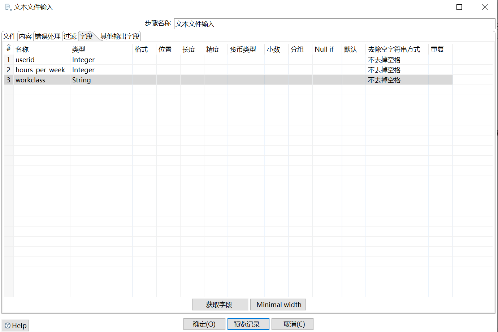Select the workclass name cell
This screenshot has height=332, width=498.
click(42, 80)
